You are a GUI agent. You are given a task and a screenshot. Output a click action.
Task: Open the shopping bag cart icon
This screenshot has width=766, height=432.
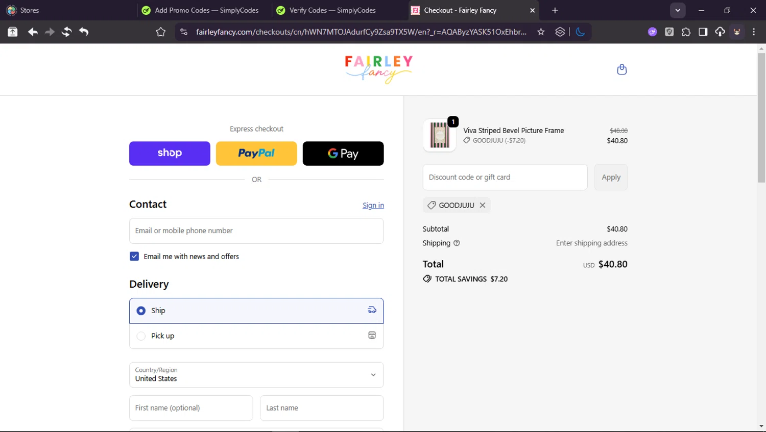(621, 69)
